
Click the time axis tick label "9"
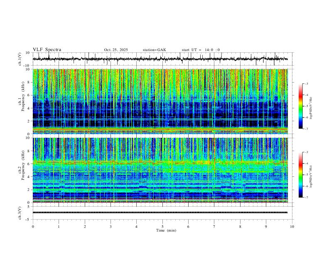coord(266,227)
